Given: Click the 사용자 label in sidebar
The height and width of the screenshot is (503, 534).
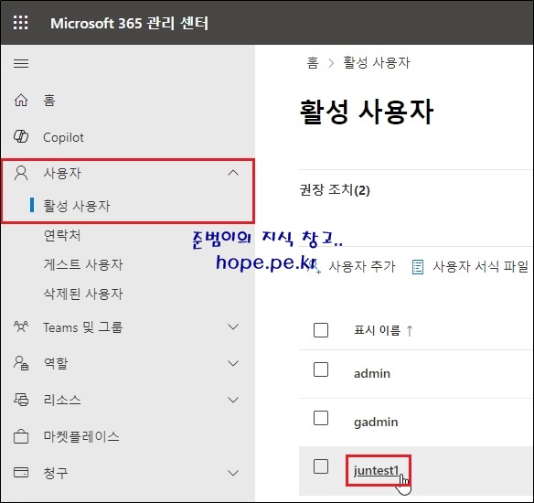Looking at the screenshot, I should (x=62, y=173).
